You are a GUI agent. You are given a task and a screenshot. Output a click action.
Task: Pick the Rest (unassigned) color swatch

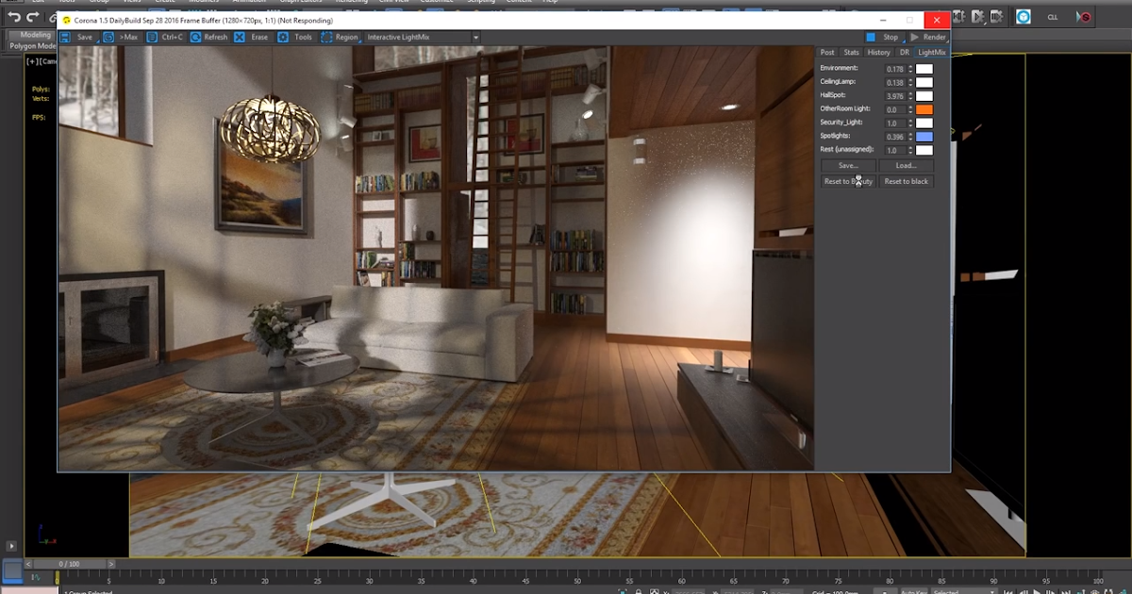click(924, 150)
